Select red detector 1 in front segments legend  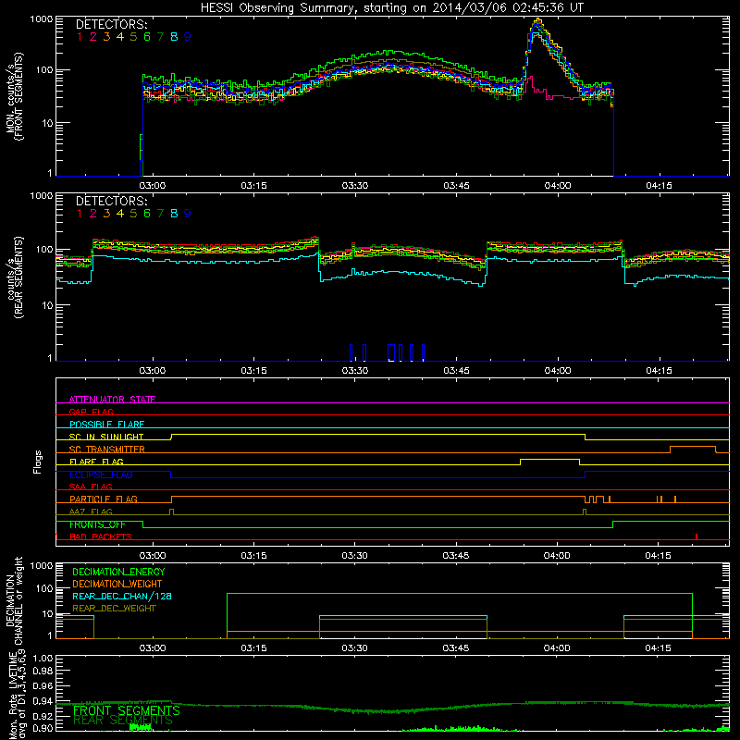[x=80, y=37]
